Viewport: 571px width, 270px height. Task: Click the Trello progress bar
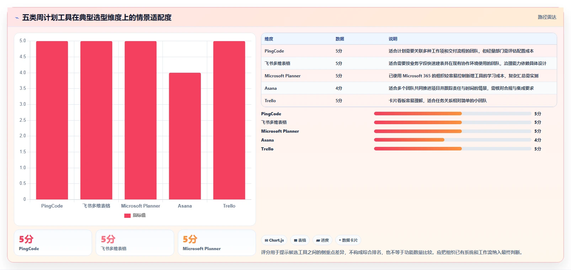pos(453,149)
